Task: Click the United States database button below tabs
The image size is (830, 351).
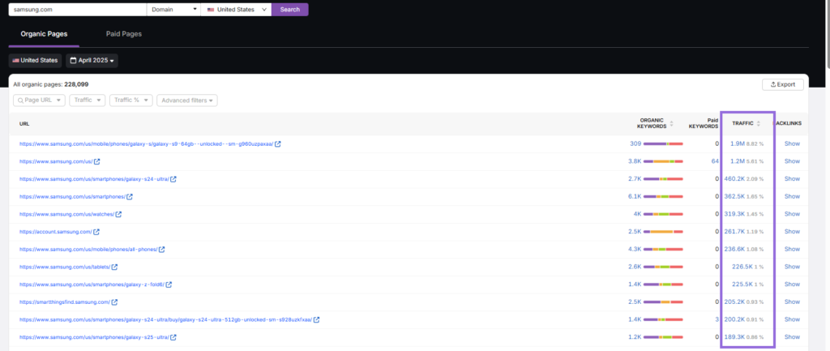Action: [35, 60]
